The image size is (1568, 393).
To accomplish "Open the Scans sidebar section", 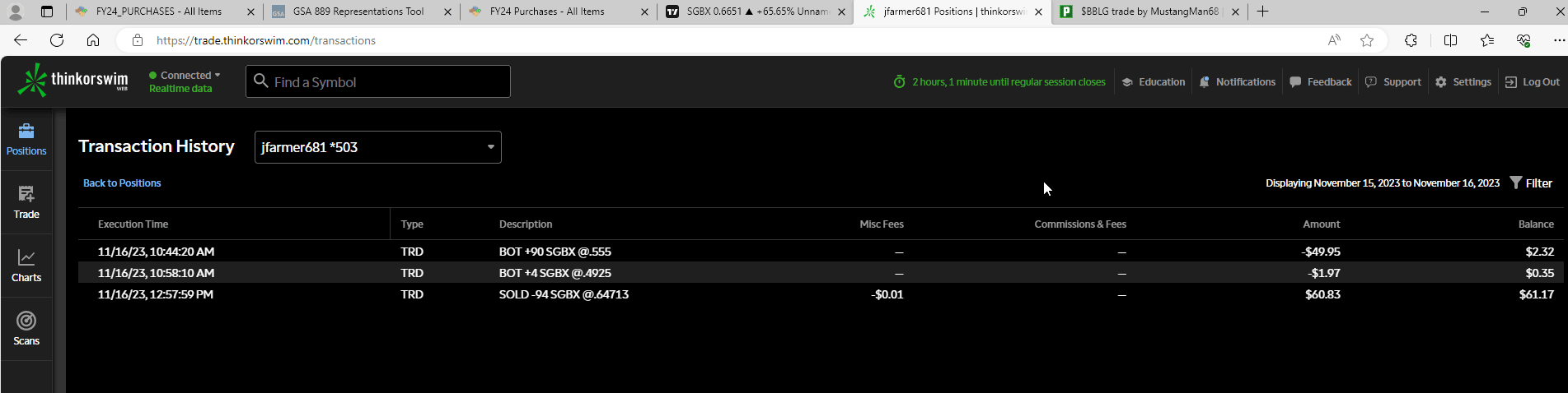I will point(26,329).
